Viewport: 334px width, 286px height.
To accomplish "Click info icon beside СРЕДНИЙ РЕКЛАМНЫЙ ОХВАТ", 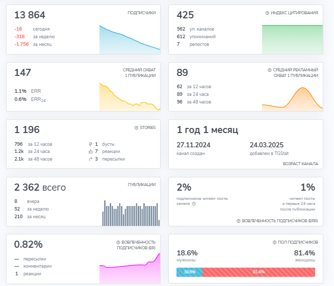I will tap(270, 70).
